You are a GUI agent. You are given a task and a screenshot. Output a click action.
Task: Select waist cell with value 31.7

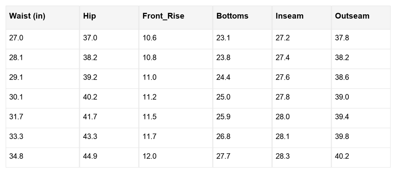coord(43,118)
